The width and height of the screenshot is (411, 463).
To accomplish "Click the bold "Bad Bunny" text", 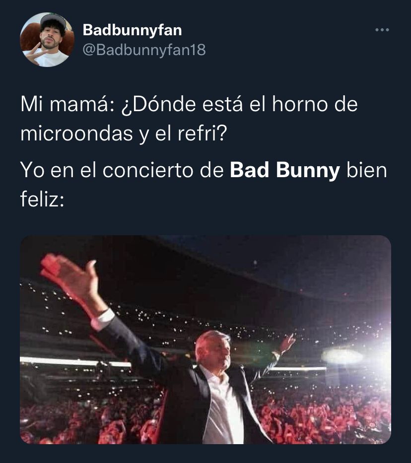I will (x=285, y=170).
